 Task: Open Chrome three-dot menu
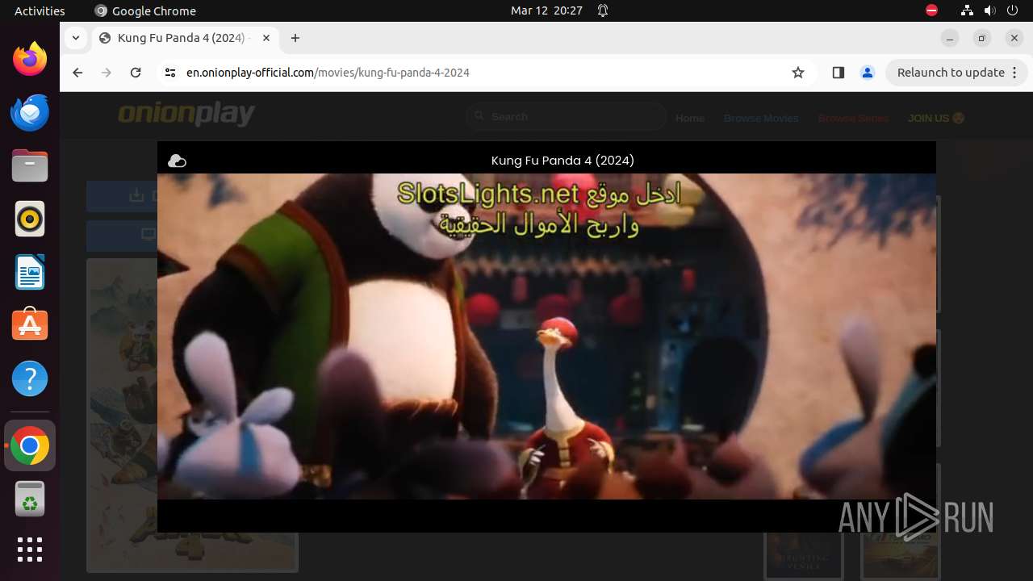click(1015, 73)
